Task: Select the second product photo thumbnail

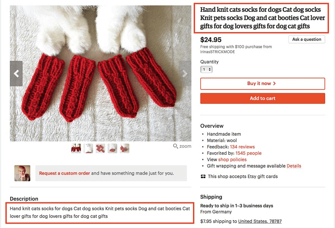Action: (x=88, y=148)
